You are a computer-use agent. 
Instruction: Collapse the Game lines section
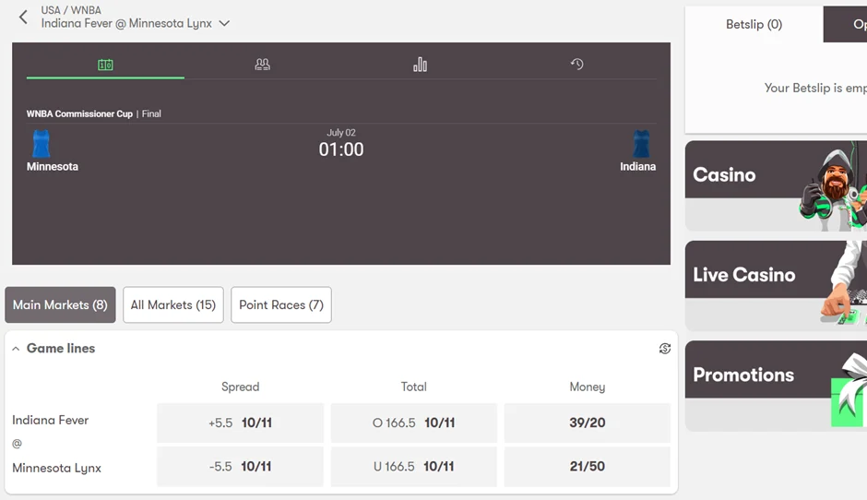click(16, 349)
